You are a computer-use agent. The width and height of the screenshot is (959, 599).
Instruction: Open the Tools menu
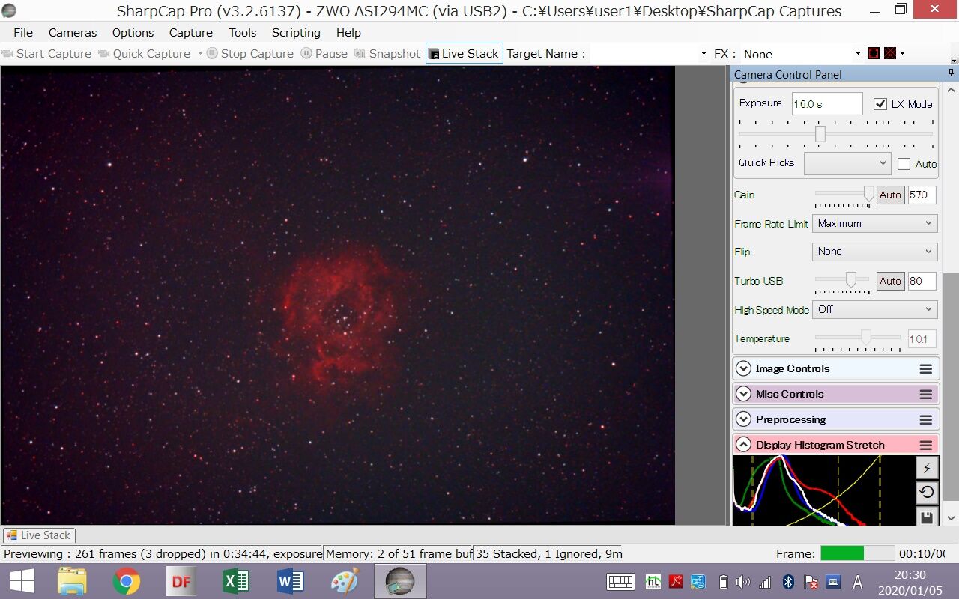243,32
